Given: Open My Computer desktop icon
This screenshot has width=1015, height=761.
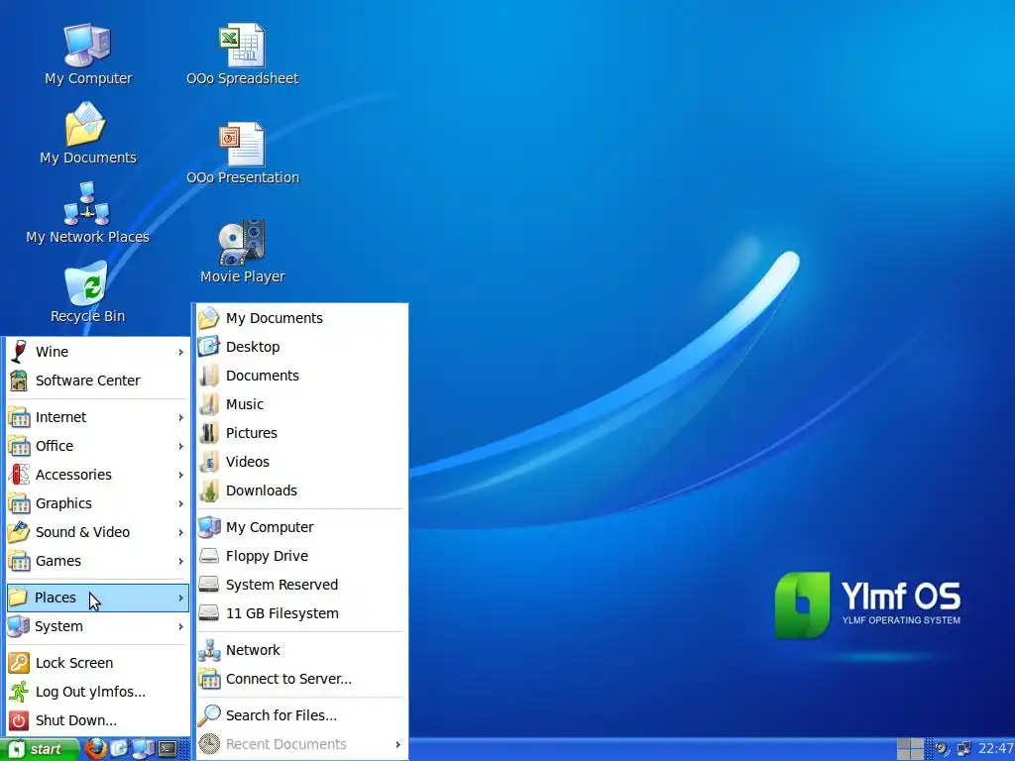Looking at the screenshot, I should (x=87, y=54).
